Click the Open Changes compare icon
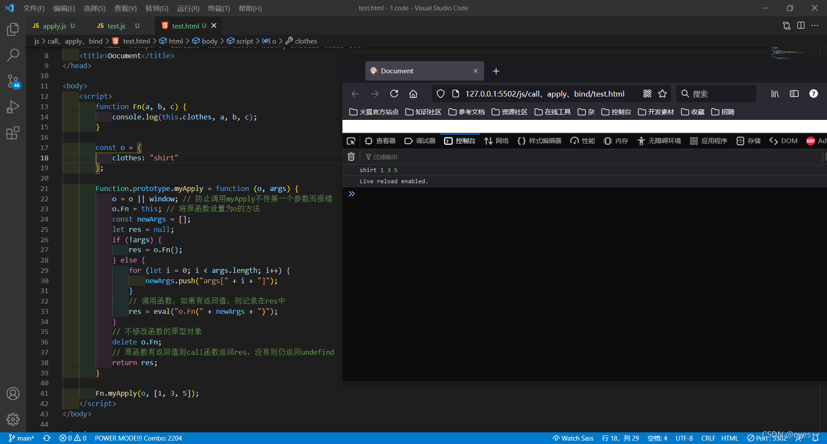The width and height of the screenshot is (827, 444). tap(787, 25)
